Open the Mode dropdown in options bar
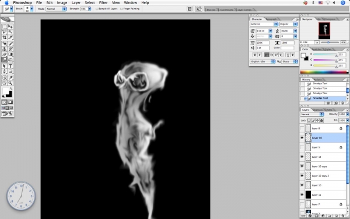 tap(56, 9)
